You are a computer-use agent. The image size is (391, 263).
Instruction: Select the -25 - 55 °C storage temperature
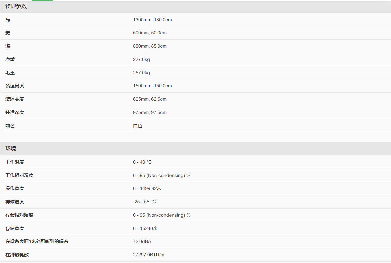(x=144, y=202)
